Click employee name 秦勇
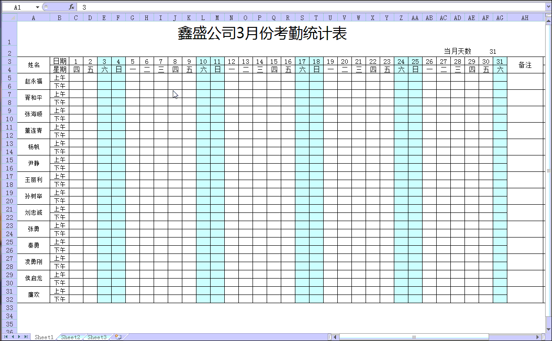 (x=33, y=246)
